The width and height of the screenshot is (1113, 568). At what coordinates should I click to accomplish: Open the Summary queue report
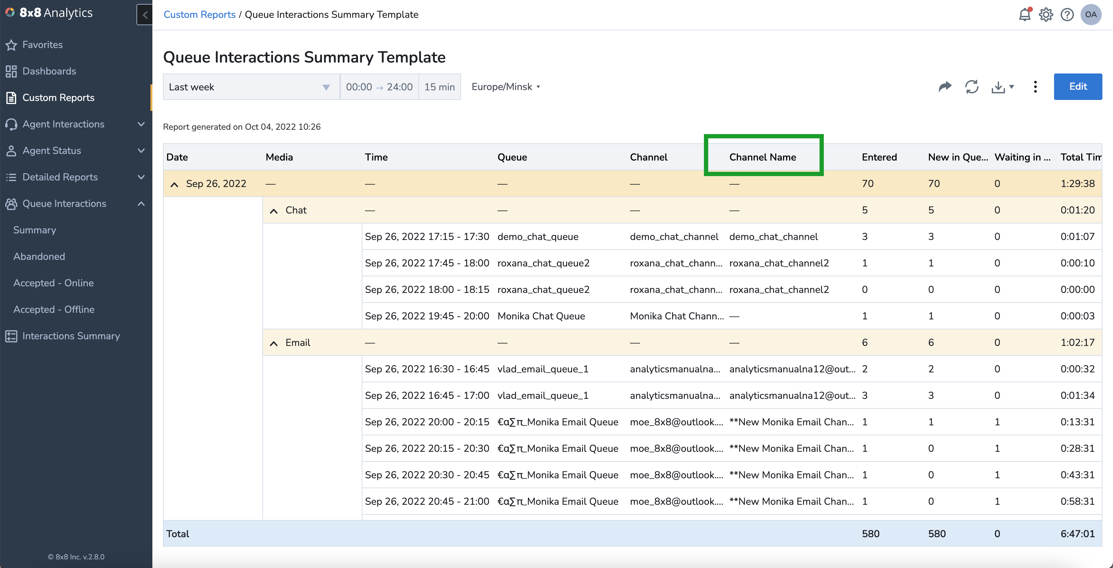34,230
